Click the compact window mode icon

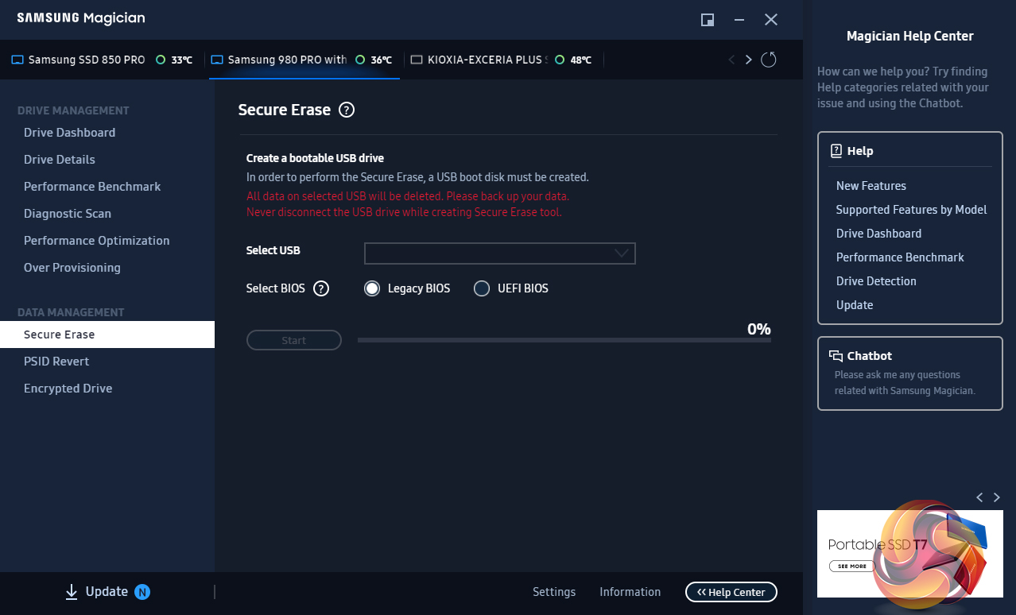(x=708, y=20)
